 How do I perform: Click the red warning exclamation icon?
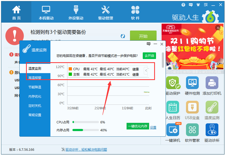tap(15, 36)
